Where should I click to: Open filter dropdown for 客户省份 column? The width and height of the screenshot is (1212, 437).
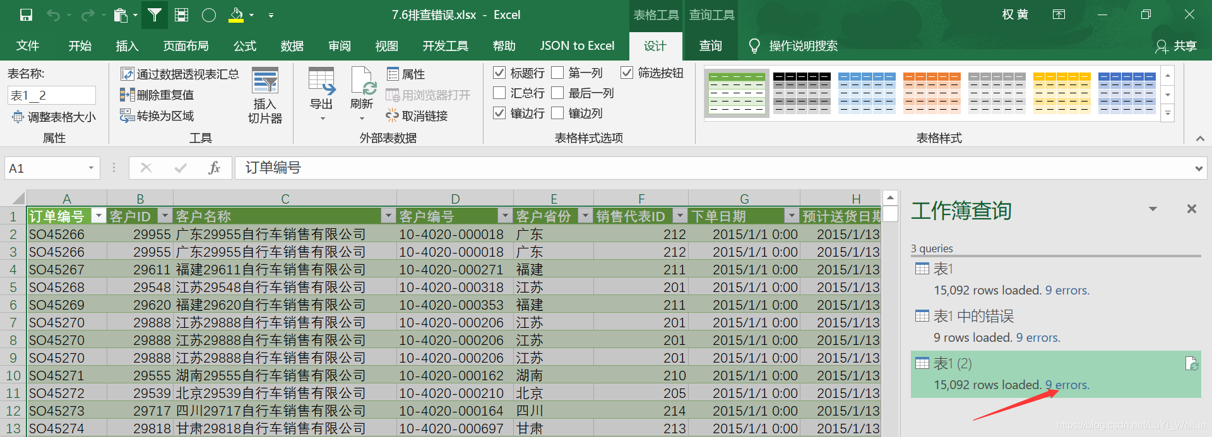(585, 216)
